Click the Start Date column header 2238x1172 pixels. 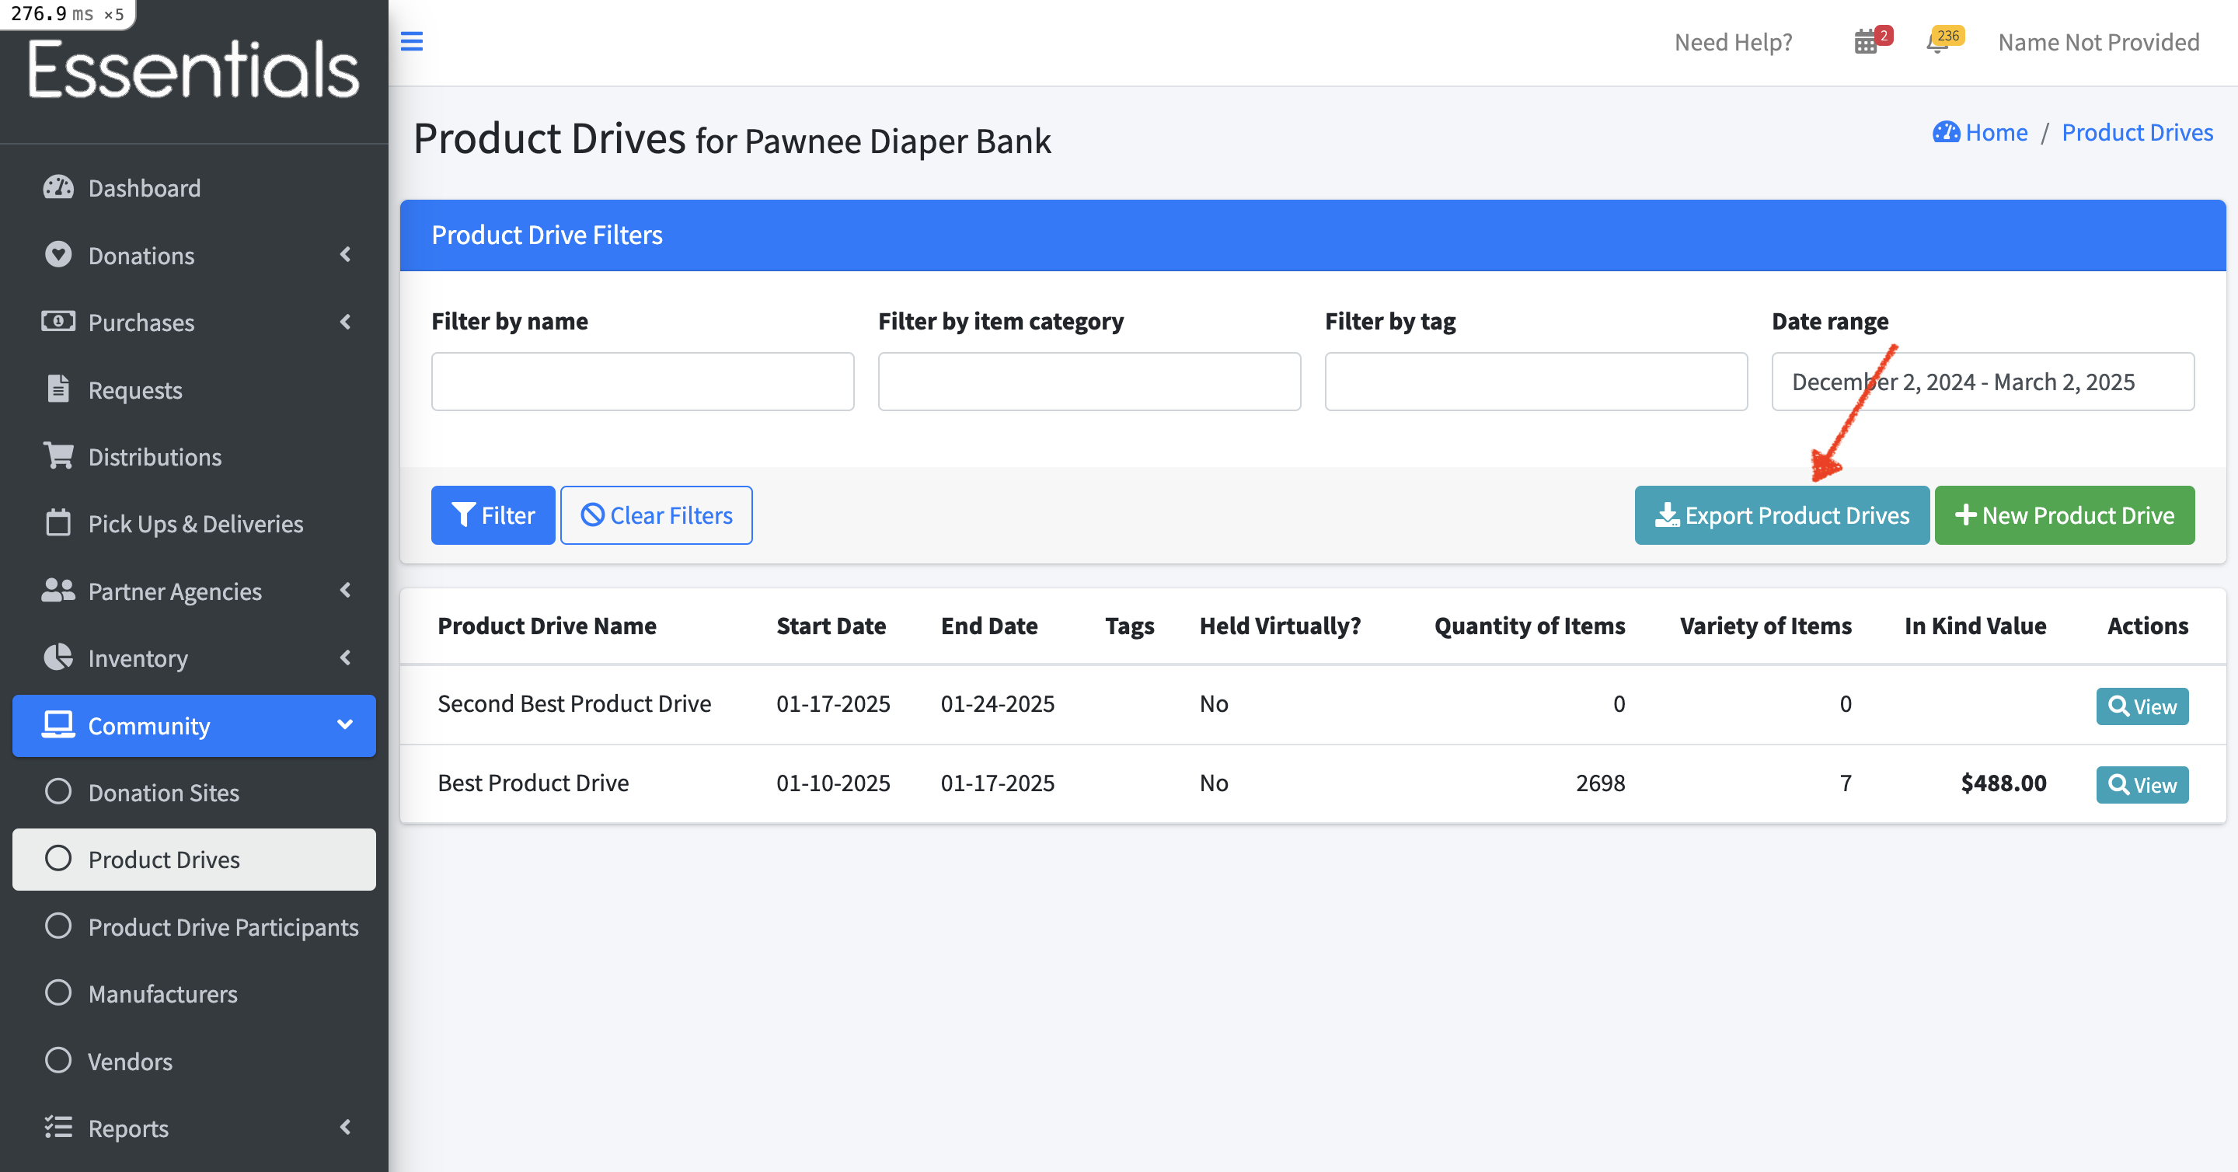tap(831, 626)
